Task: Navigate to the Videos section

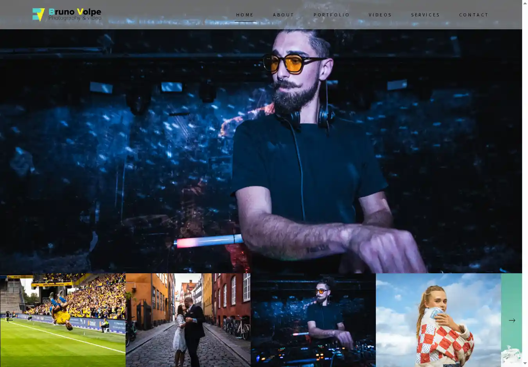Action: tap(380, 15)
